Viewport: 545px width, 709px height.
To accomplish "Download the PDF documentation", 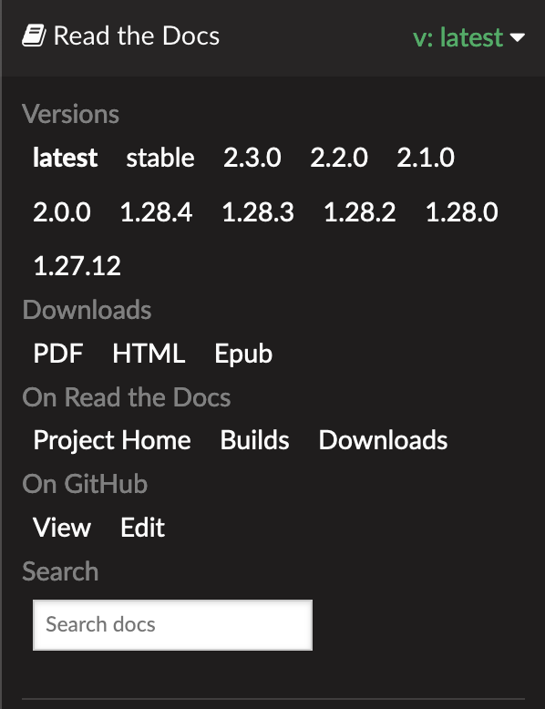I will 58,354.
